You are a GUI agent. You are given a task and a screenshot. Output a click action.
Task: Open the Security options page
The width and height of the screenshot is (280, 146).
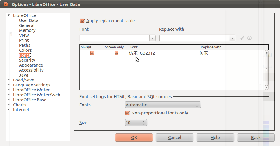point(27,60)
